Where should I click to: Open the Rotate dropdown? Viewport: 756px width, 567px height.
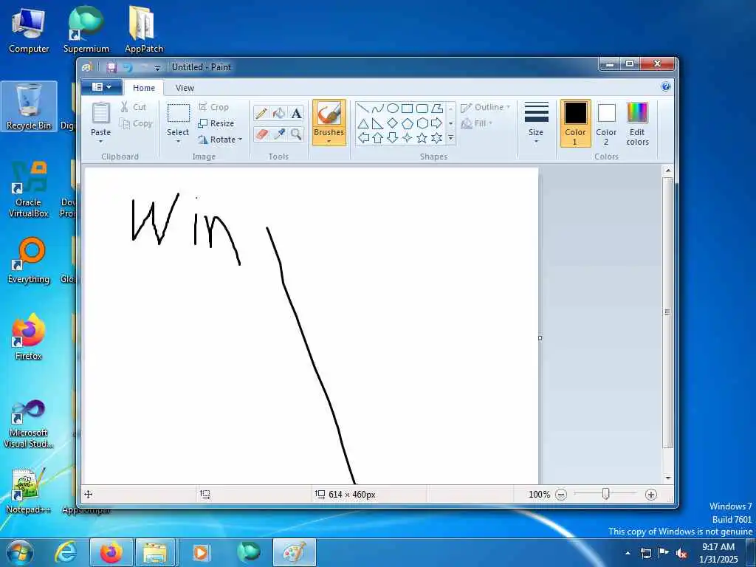tap(219, 140)
